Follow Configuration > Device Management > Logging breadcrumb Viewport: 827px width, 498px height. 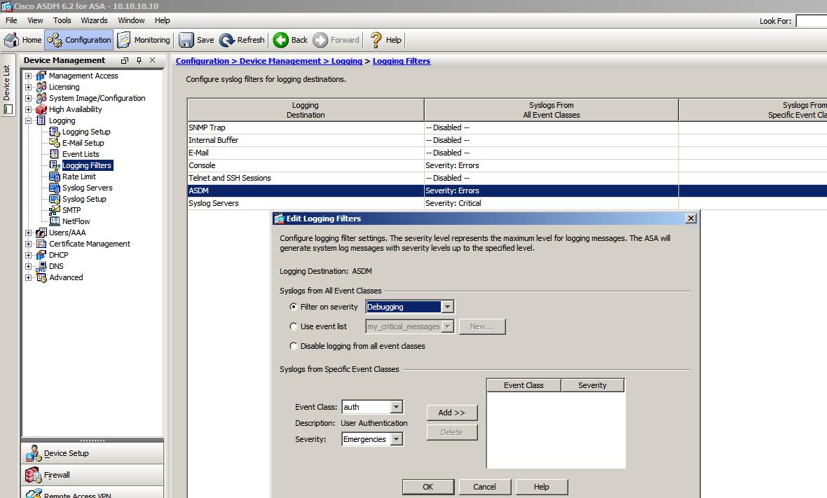tap(269, 61)
